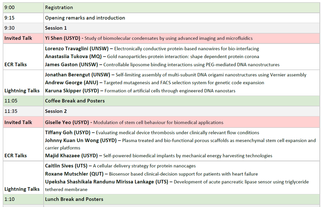The height and width of the screenshot is (207, 322).
Task: Select the 9:15 time cell
Action: (23, 18)
